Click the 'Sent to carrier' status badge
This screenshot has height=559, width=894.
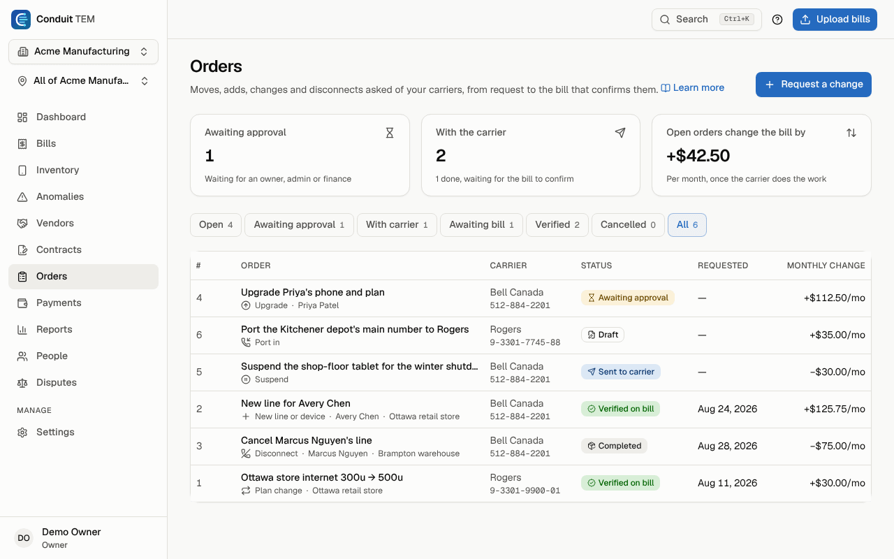(x=621, y=372)
